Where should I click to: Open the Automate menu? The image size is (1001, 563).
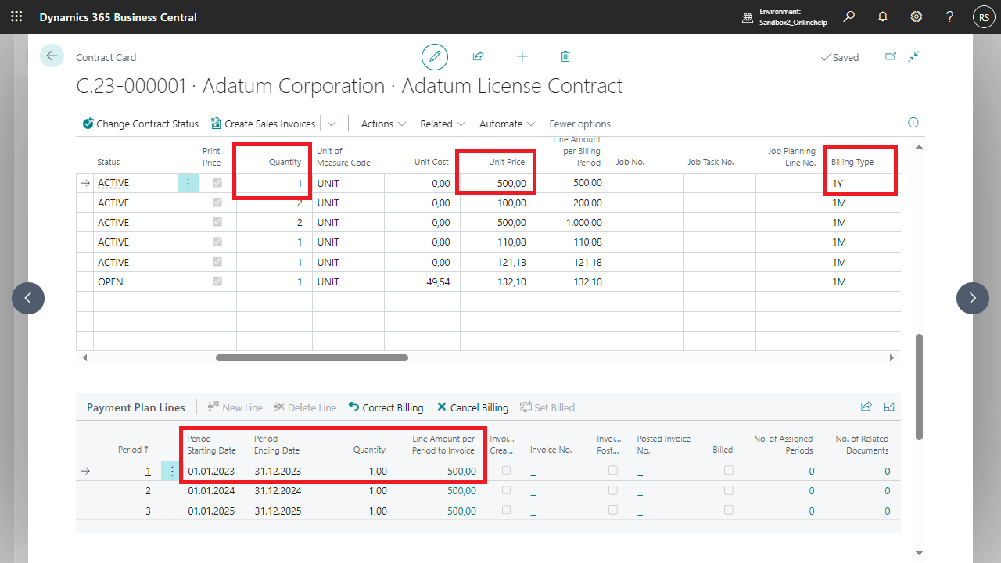point(507,124)
